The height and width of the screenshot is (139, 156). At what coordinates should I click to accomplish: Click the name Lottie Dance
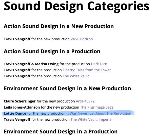point(15,113)
